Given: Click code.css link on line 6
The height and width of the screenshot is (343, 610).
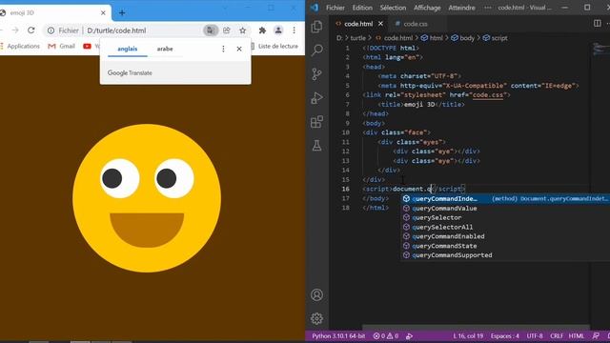Looking at the screenshot, I should click(487, 95).
